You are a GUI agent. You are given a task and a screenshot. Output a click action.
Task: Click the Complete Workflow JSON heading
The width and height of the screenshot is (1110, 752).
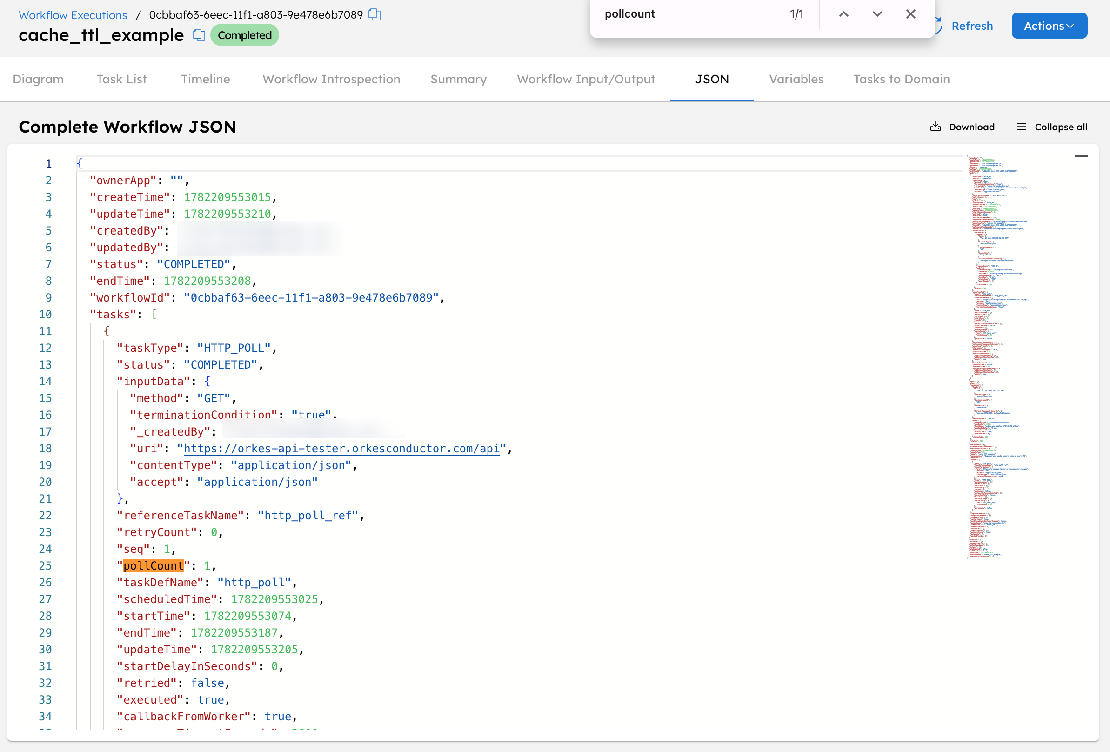127,127
